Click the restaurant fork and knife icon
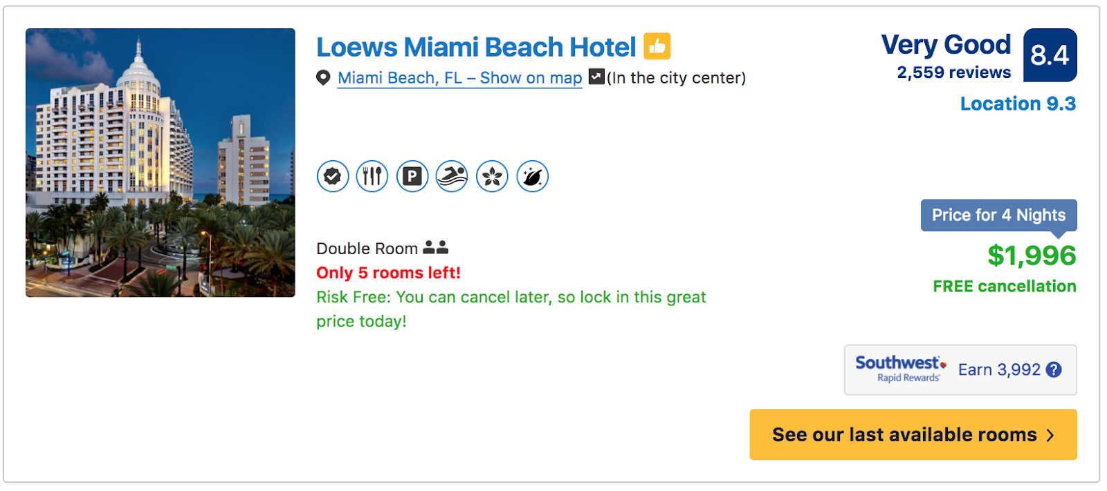 (x=372, y=176)
